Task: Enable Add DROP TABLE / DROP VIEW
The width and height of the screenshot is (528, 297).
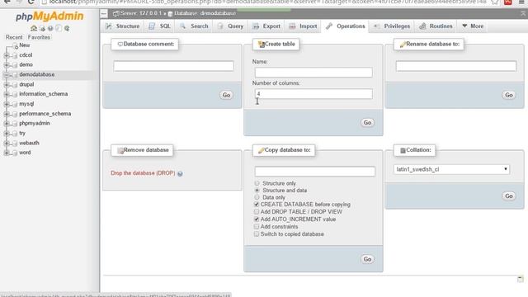Action: click(x=257, y=212)
